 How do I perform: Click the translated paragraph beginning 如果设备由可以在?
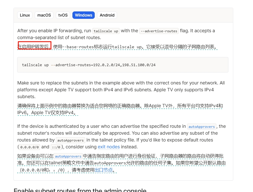121,163
